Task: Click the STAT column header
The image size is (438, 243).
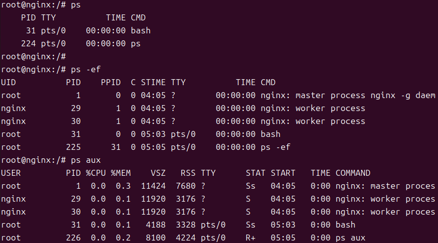Action: pos(255,173)
